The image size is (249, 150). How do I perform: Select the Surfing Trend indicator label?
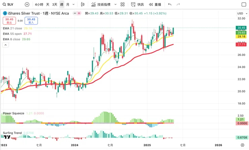12,133
